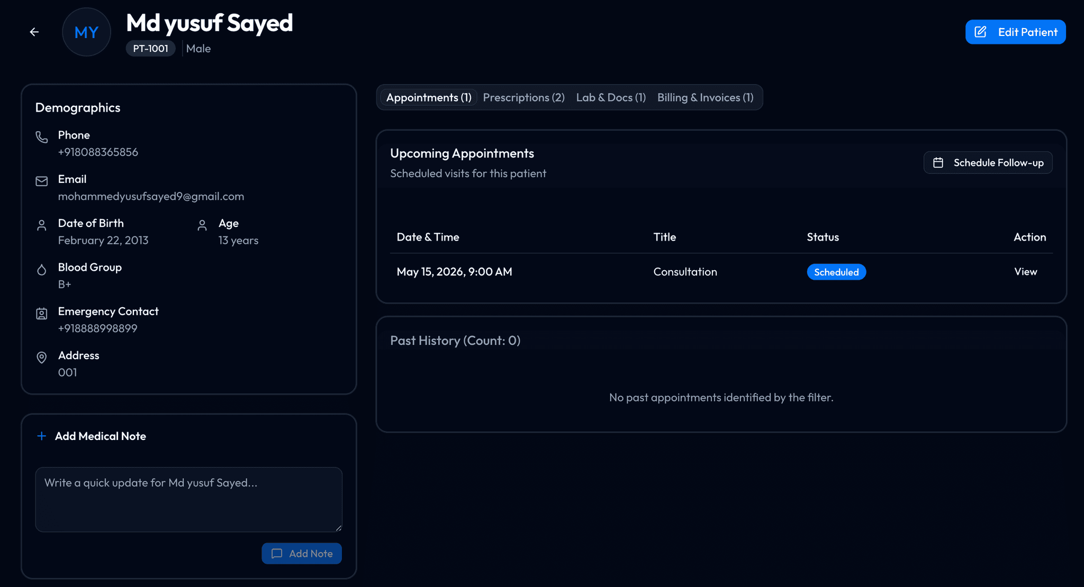Click the Upcoming Appointments heading

[462, 153]
